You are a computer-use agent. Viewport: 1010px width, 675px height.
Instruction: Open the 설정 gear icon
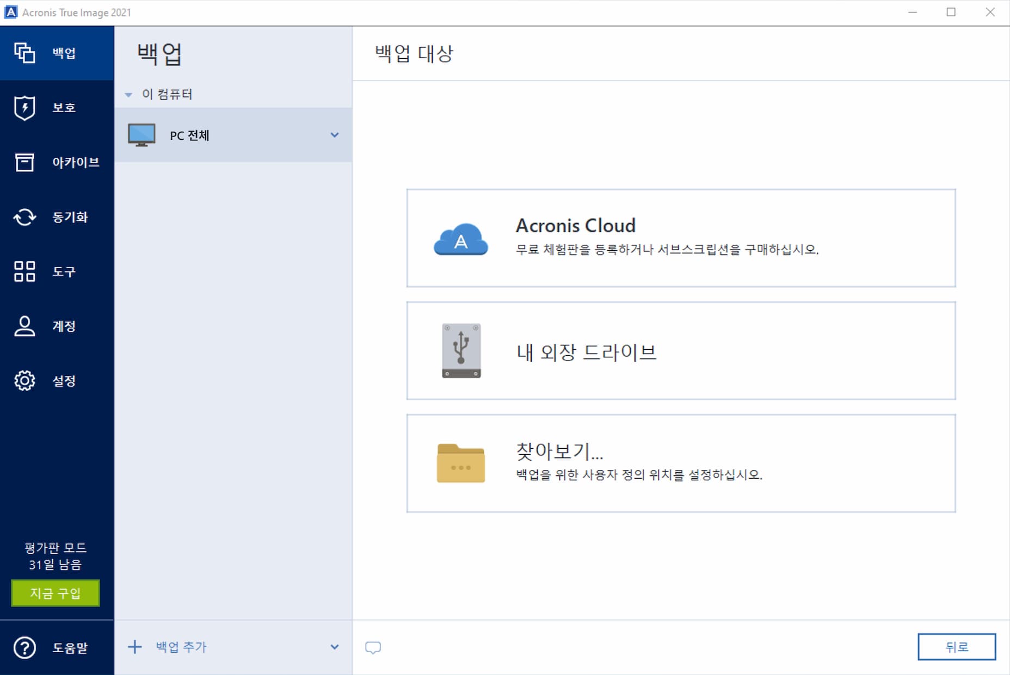click(24, 381)
